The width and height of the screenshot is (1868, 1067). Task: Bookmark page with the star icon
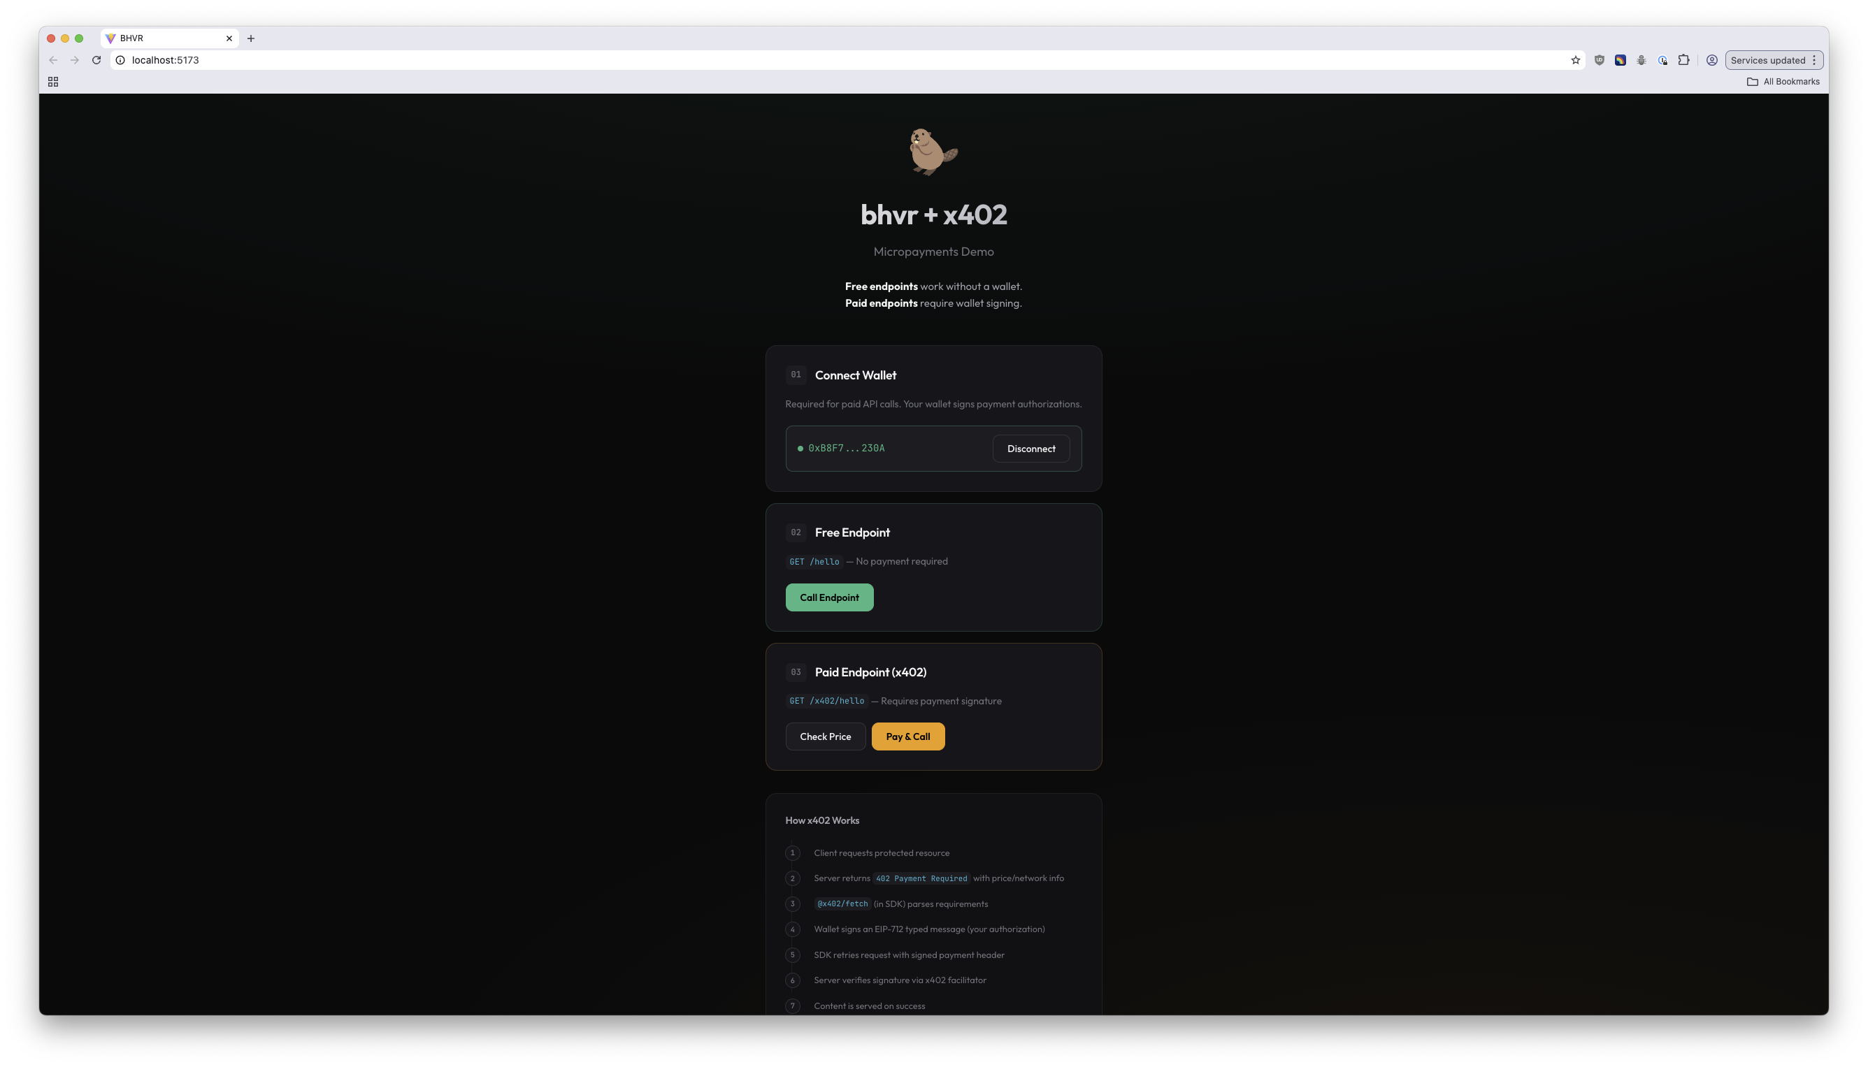click(x=1576, y=60)
